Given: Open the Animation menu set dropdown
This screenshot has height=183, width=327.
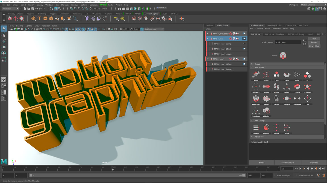Looking at the screenshot, I should (x=11, y=9).
